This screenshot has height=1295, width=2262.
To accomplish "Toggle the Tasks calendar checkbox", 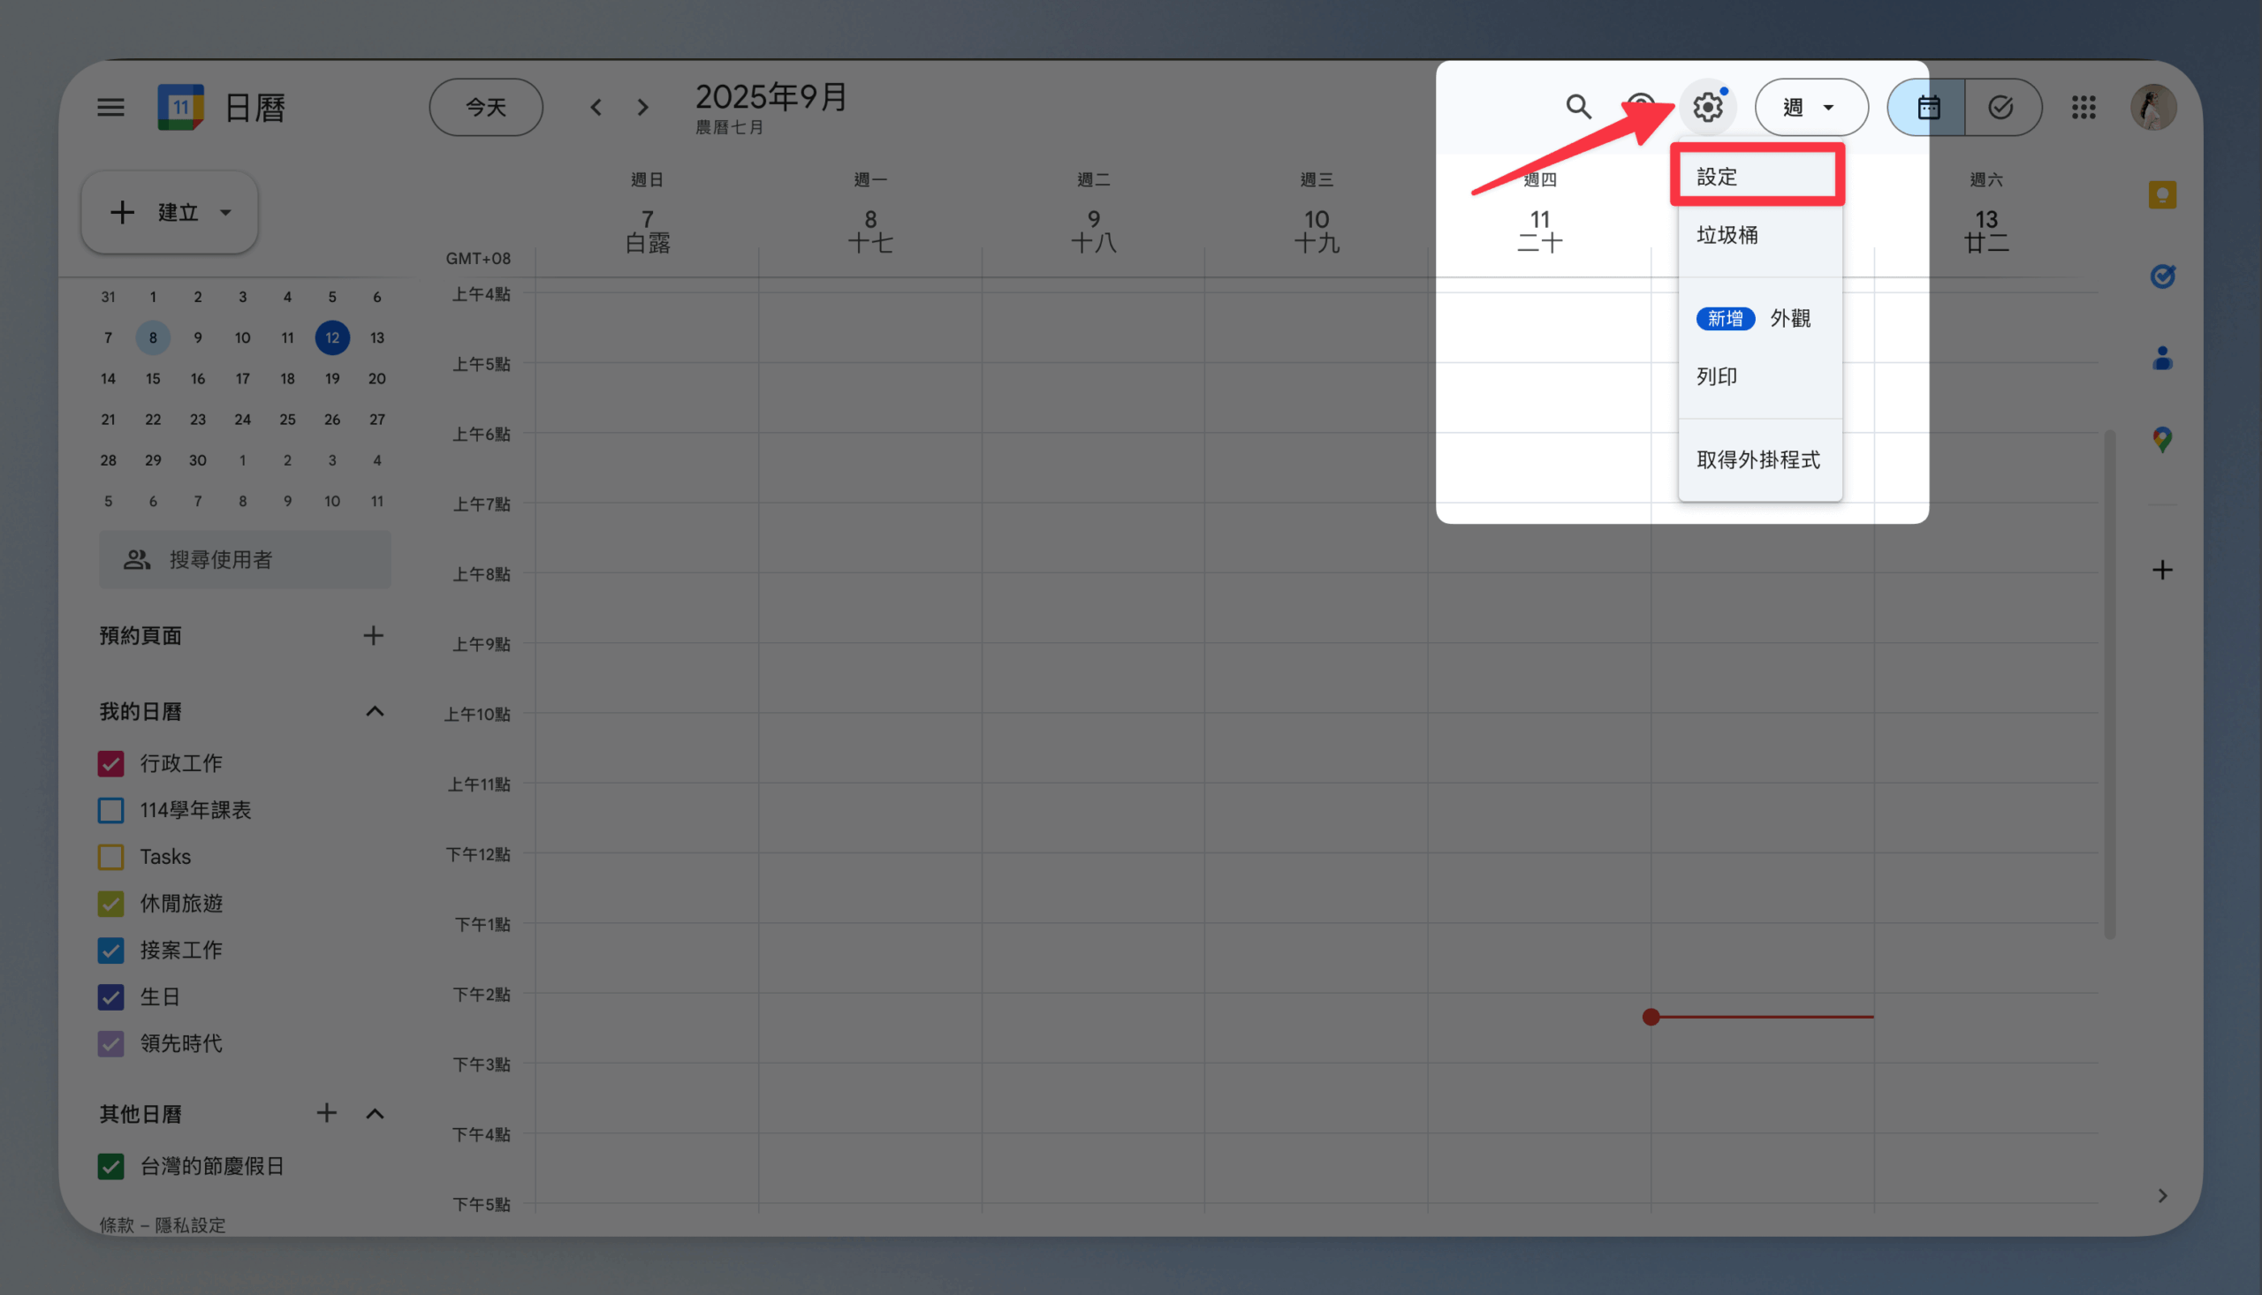I will [111, 857].
